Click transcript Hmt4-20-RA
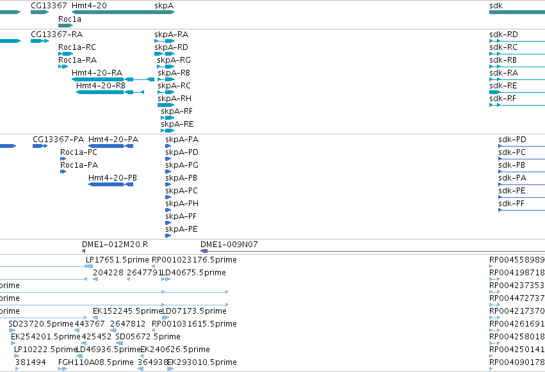Screen dimensions: 545x372 97,73
